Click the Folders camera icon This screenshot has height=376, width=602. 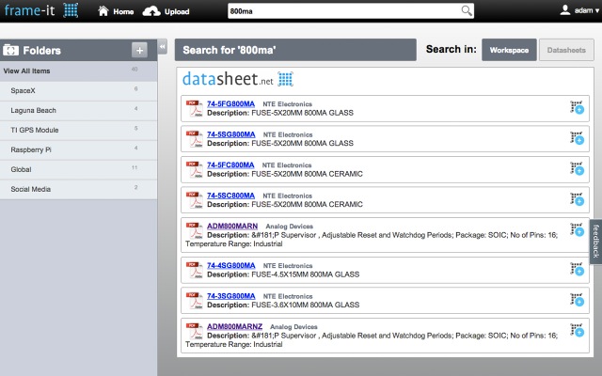(x=10, y=50)
